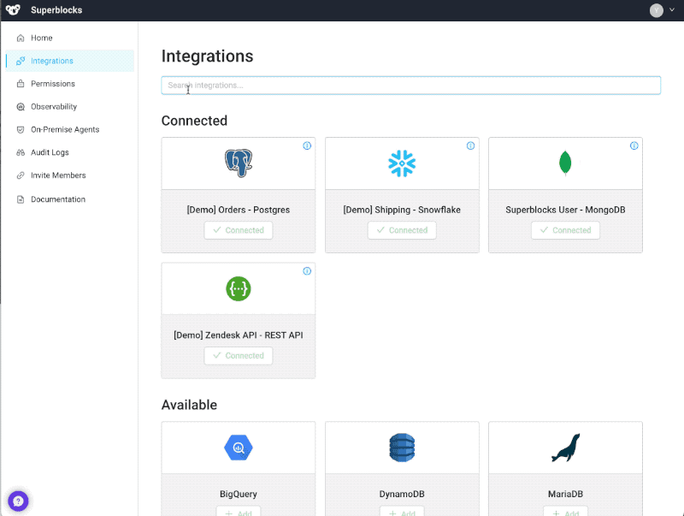684x516 pixels.
Task: Click the Permissions lock icon
Action: point(20,83)
